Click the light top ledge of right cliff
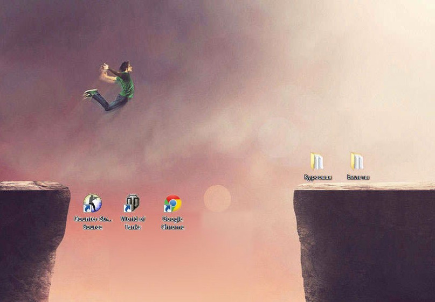435x302 pixels. (365, 186)
